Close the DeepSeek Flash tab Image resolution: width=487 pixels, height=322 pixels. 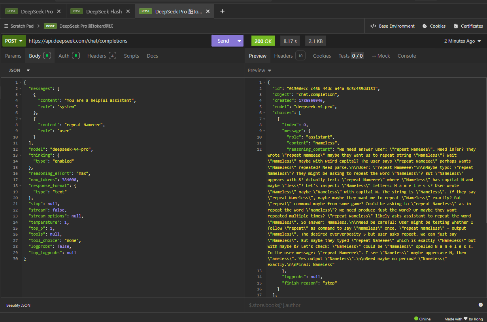tap(128, 11)
